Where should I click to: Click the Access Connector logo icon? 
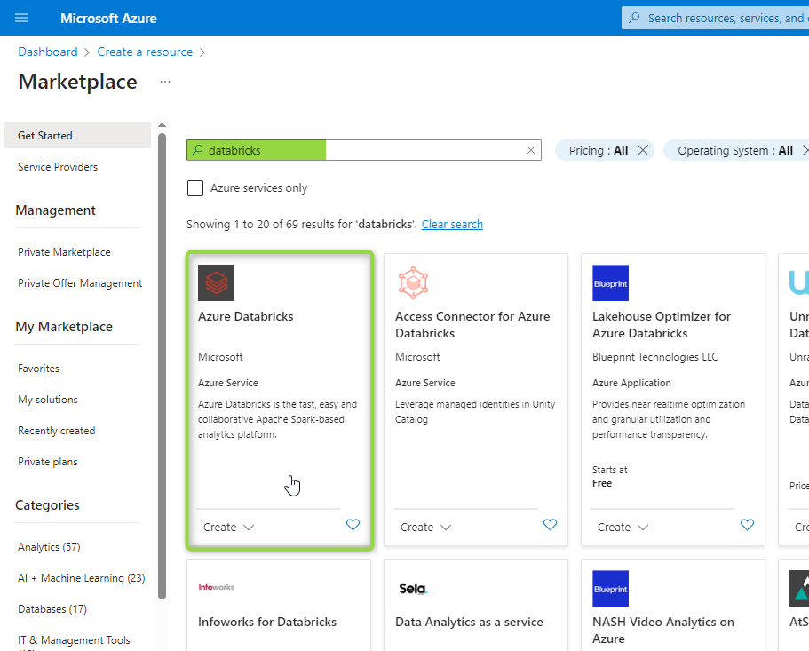413,282
